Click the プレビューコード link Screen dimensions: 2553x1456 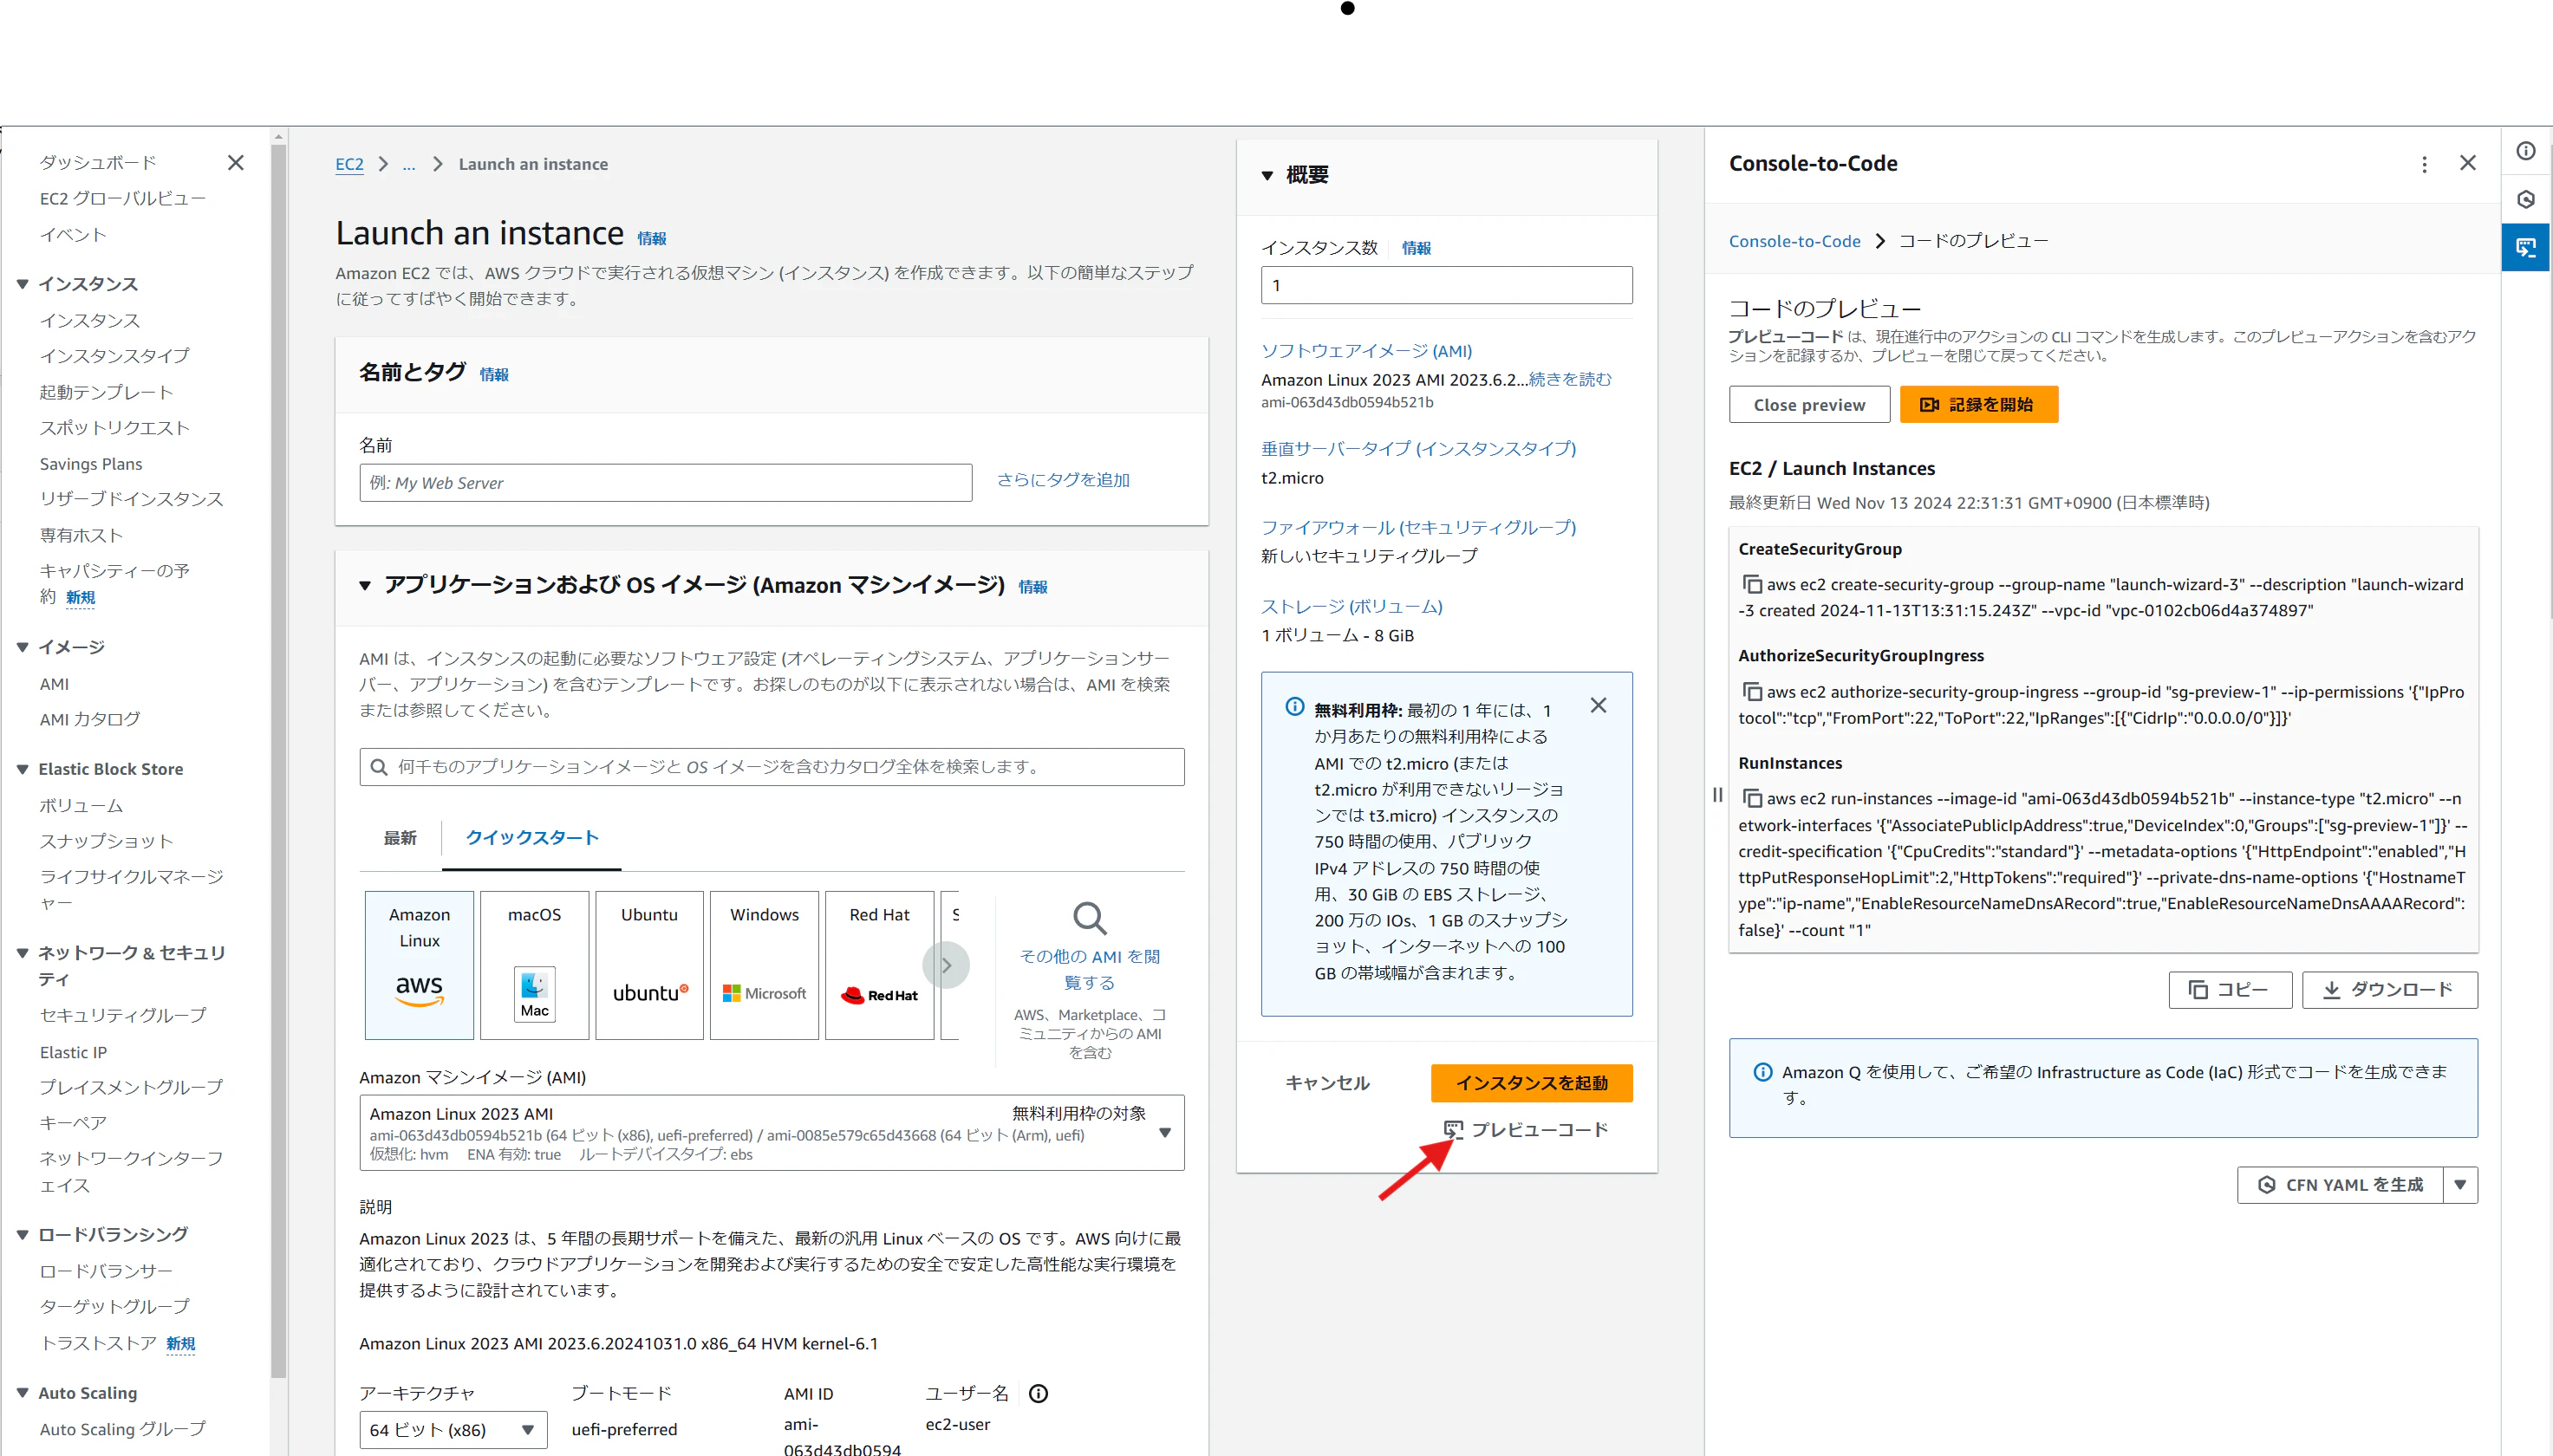(1526, 1130)
